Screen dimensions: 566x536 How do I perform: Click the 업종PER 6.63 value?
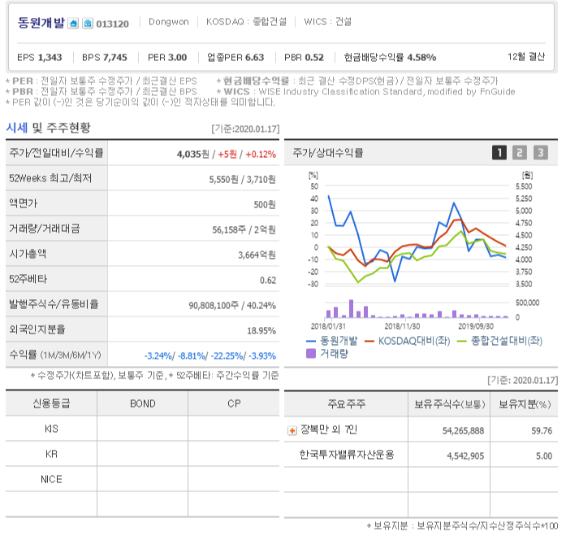(x=235, y=57)
